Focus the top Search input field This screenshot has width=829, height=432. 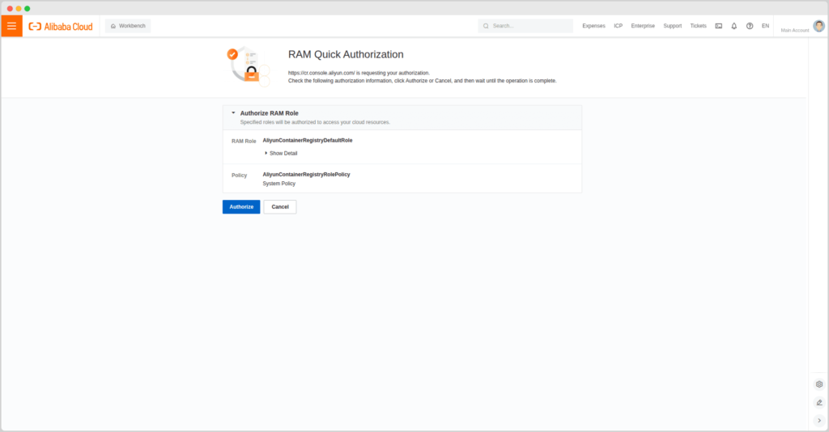point(525,26)
